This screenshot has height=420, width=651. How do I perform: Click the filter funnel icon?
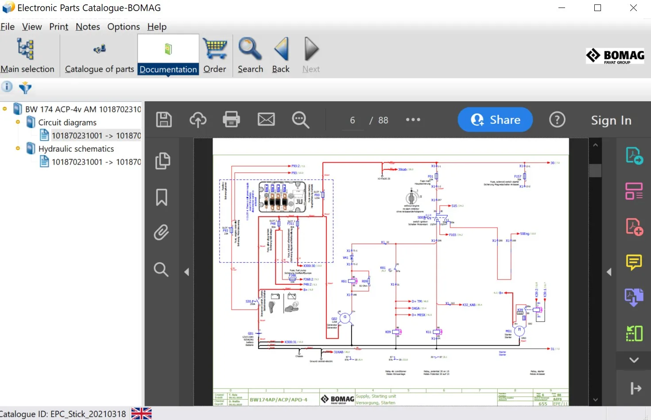coord(25,88)
